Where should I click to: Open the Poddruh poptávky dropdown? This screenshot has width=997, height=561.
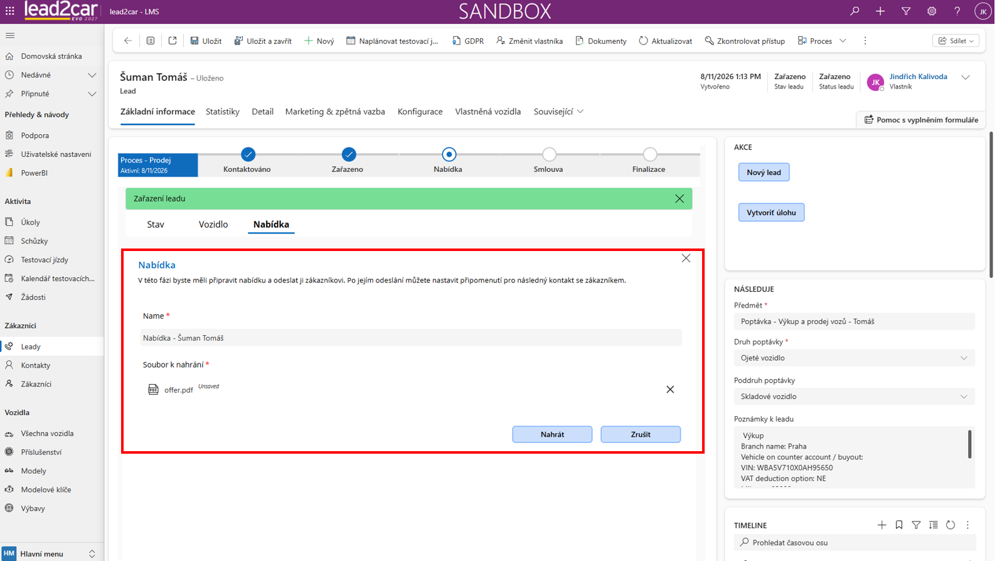coord(854,397)
